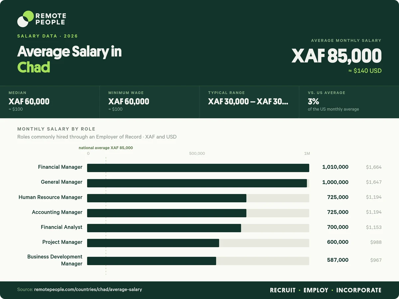Click the REMOTE PEOPLE brand name text

tap(51, 19)
